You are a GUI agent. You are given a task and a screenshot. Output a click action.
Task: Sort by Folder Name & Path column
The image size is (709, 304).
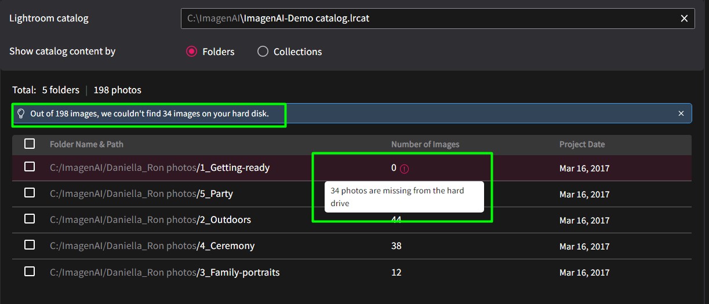[x=86, y=144]
